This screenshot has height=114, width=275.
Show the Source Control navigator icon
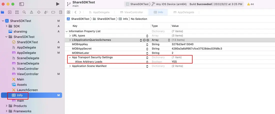pyautogui.click(x=10, y=12)
